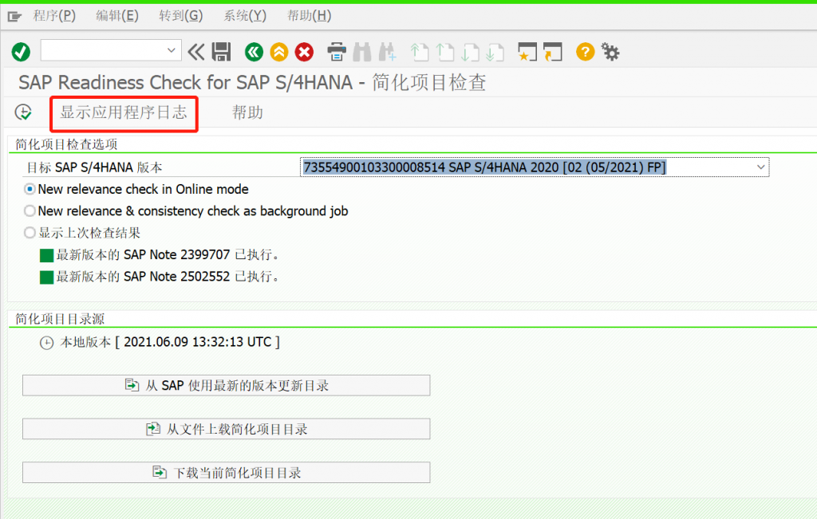Viewport: 817px width, 519px height.
Task: Select New relevance check in Online mode
Action: pos(30,189)
